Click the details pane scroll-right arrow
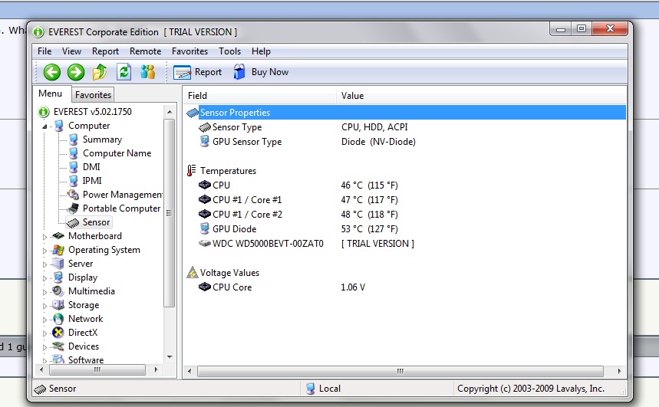659x407 pixels. tap(620, 371)
